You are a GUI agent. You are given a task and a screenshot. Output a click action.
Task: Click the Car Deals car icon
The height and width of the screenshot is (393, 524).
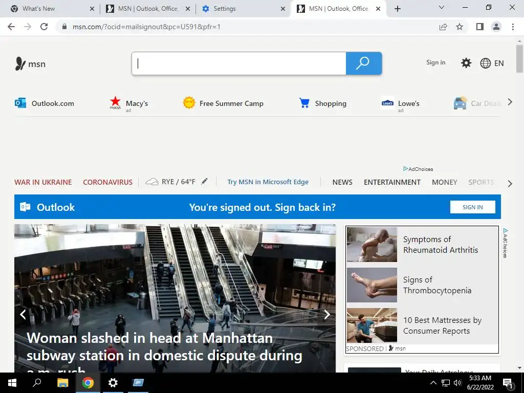tap(460, 103)
